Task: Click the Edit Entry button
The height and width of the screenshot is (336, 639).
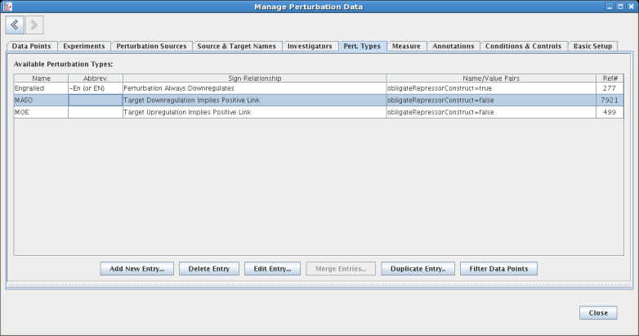Action: coord(273,268)
